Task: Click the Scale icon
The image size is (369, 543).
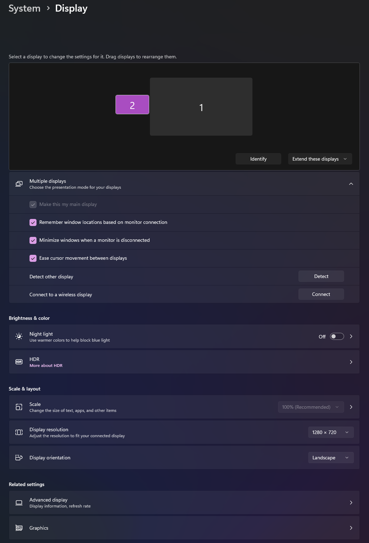Action: [19, 407]
